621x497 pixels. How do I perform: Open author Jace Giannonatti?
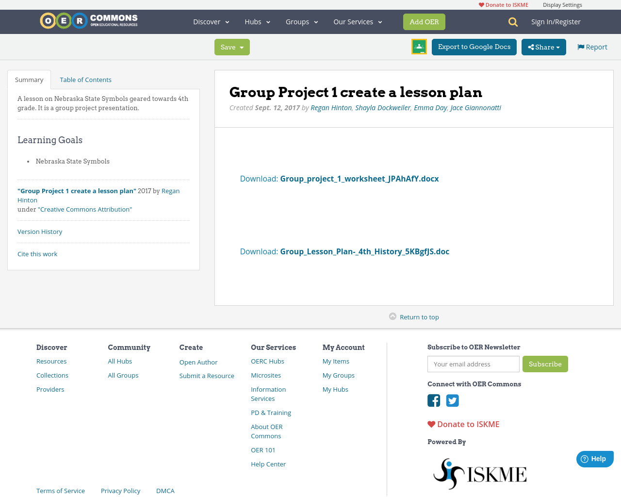pyautogui.click(x=475, y=108)
